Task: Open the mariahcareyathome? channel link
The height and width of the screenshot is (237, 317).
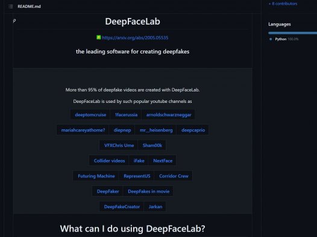Action: 83,130
